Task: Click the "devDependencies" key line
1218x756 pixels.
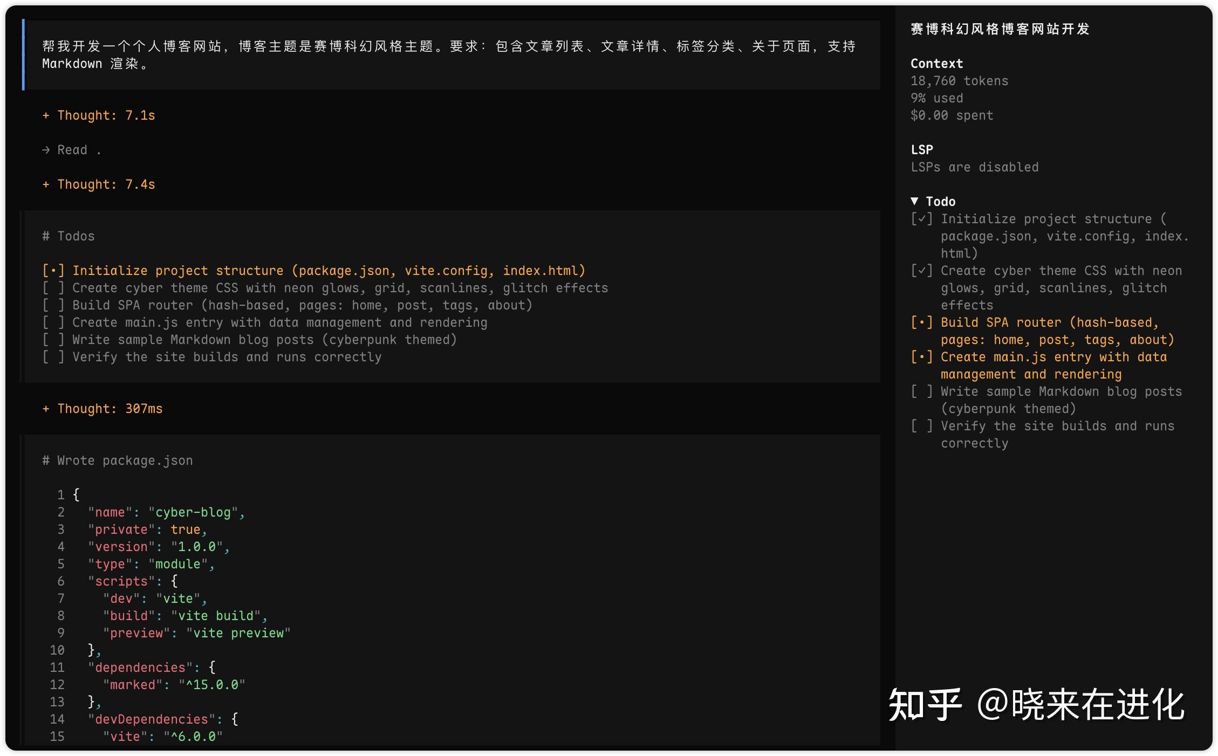Action: [162, 719]
